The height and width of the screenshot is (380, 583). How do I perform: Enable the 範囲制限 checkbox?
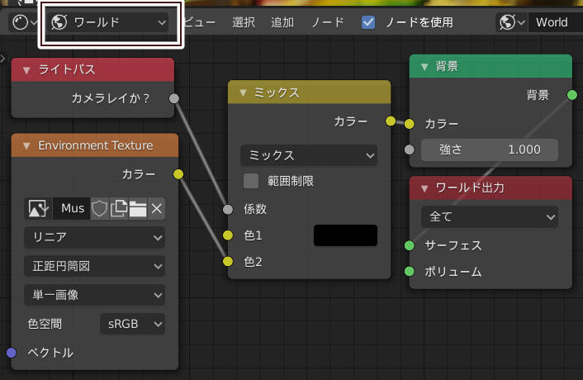point(251,181)
